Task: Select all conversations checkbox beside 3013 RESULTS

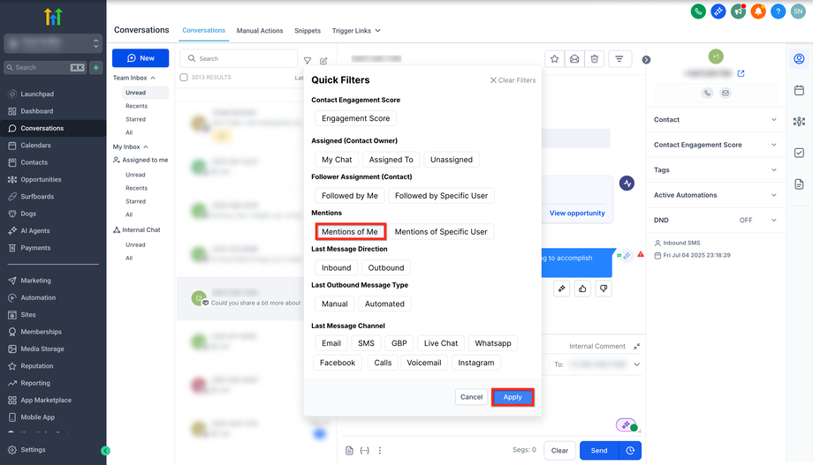Action: (x=184, y=77)
